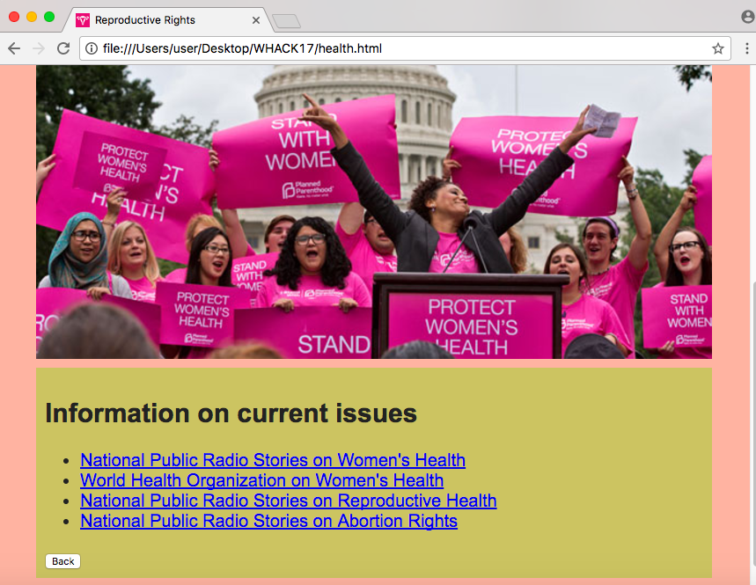Screen dimensions: 756x585
Task: Click the page vertical scrollbar
Action: pos(753,424)
